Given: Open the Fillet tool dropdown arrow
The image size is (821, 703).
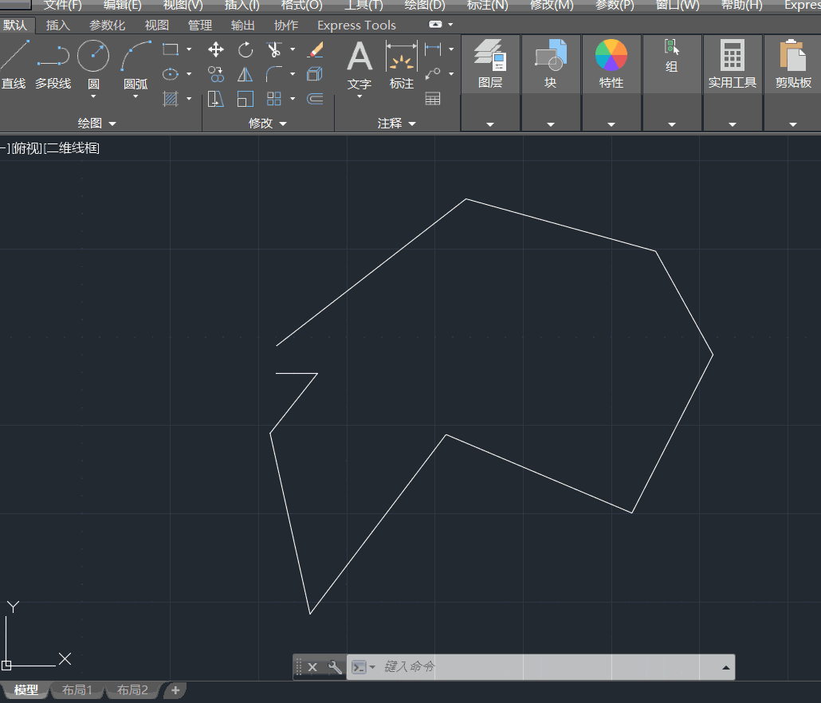Looking at the screenshot, I should pos(293,74).
